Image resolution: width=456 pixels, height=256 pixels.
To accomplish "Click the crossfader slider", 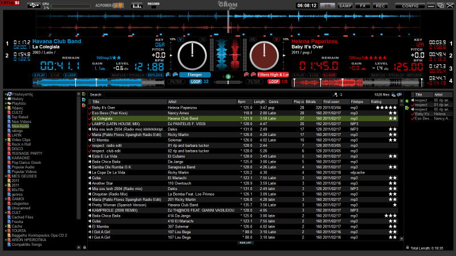I will click(228, 82).
